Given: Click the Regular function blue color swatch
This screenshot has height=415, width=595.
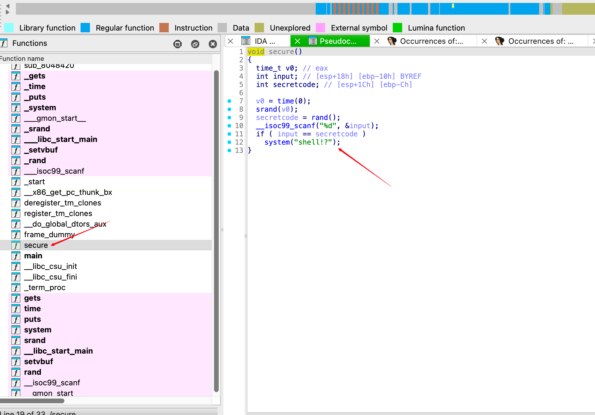Looking at the screenshot, I should 85,28.
